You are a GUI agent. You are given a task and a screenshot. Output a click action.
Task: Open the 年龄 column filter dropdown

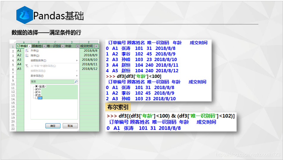click(x=78, y=46)
